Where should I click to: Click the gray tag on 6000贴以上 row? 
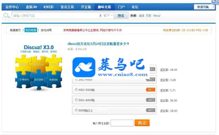[151, 110]
